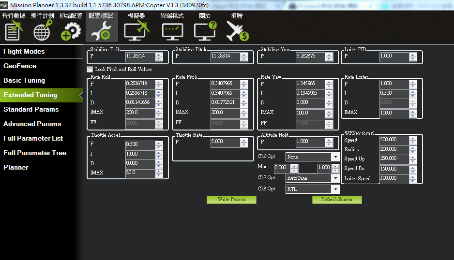Click the Stabilize Roll P stepper arrows
Image resolution: width=454 pixels, height=260 pixels.
tap(159, 57)
